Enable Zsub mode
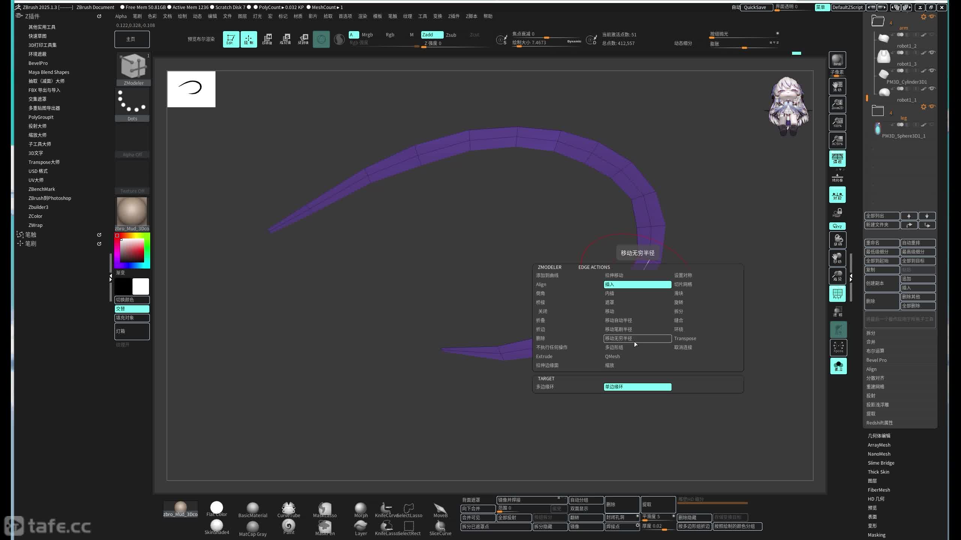This screenshot has height=540, width=961. [451, 35]
